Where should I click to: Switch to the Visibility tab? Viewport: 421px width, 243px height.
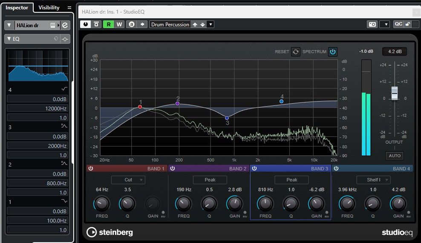49,8
